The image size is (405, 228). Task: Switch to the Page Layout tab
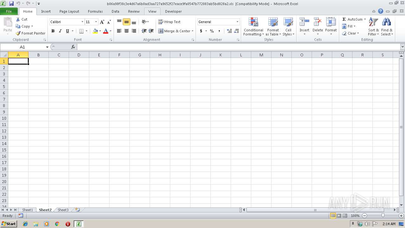pyautogui.click(x=69, y=11)
